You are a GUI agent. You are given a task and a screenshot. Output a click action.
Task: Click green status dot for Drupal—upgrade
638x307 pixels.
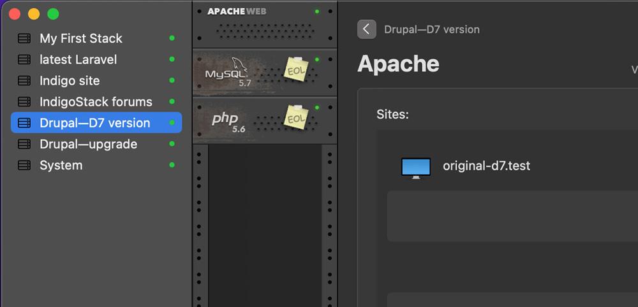172,144
